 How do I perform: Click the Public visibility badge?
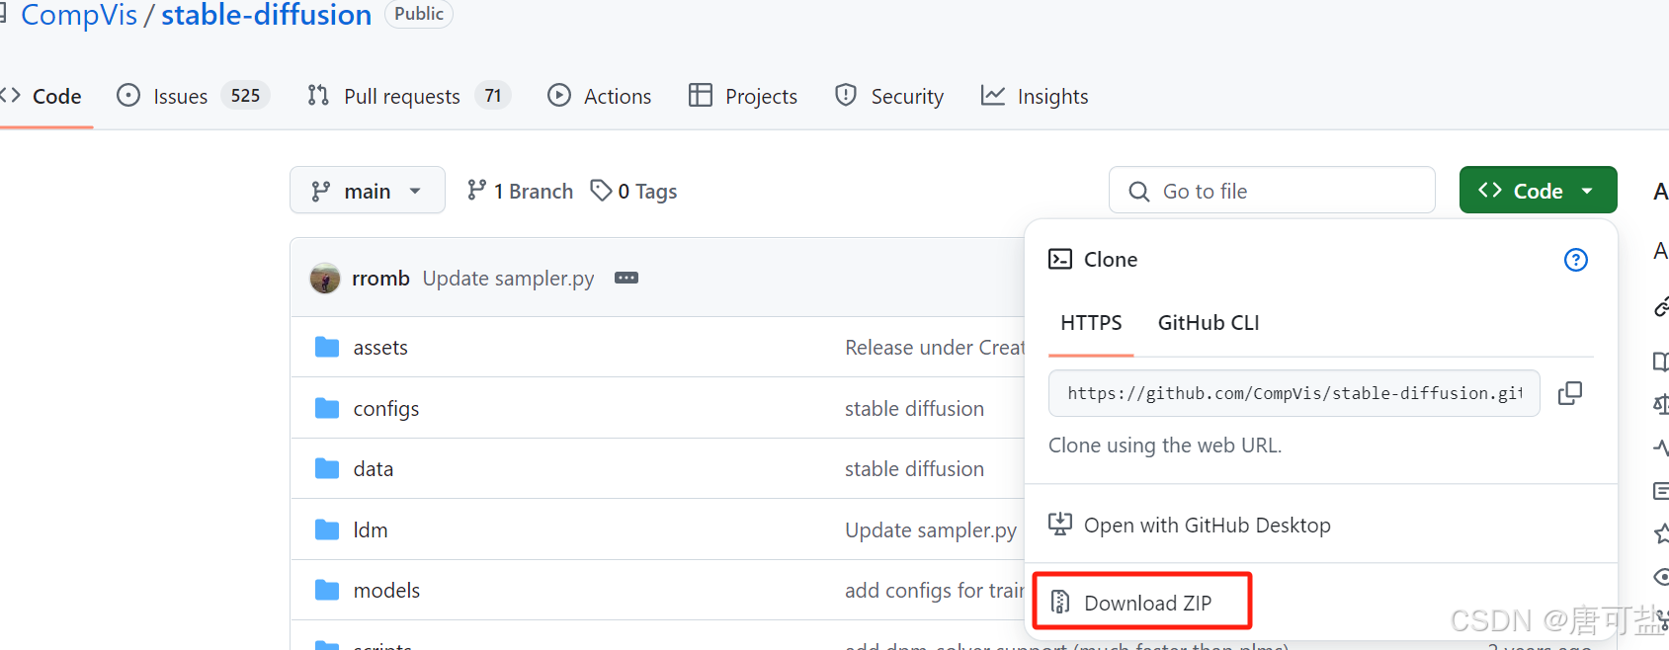tap(419, 14)
